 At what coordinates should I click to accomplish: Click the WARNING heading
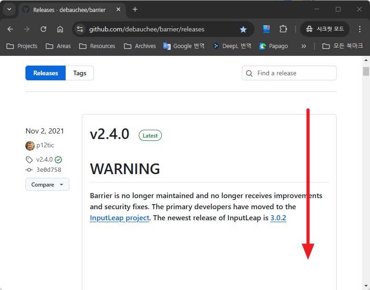coord(125,169)
